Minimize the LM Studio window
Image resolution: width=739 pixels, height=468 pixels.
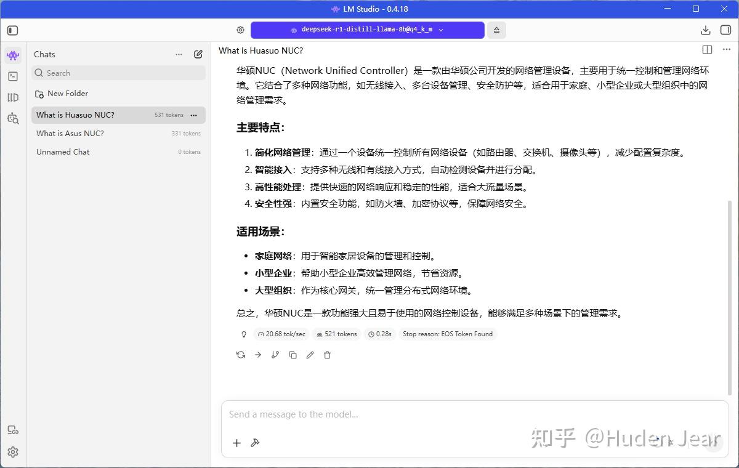click(668, 9)
